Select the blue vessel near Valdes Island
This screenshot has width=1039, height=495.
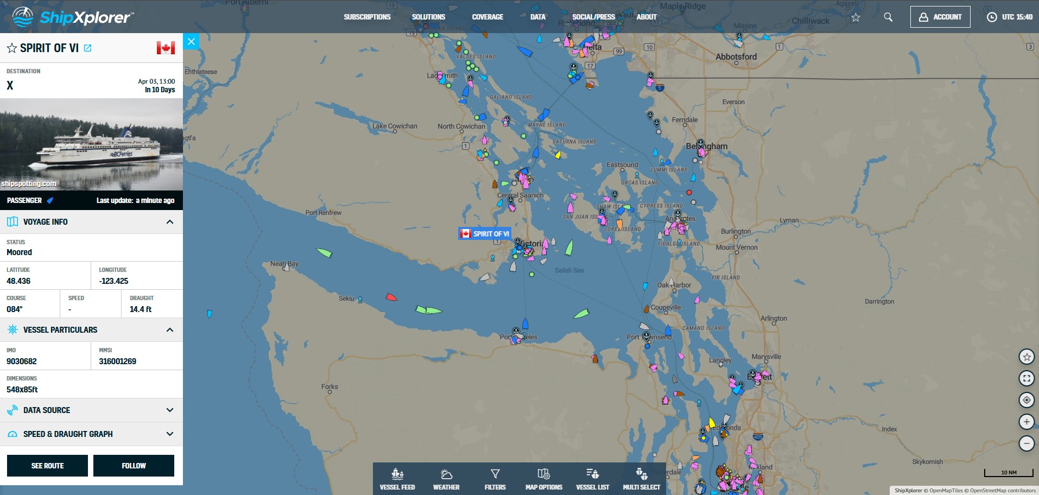(524, 52)
